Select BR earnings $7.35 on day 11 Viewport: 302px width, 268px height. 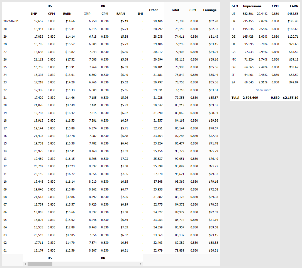[x=124, y=174]
